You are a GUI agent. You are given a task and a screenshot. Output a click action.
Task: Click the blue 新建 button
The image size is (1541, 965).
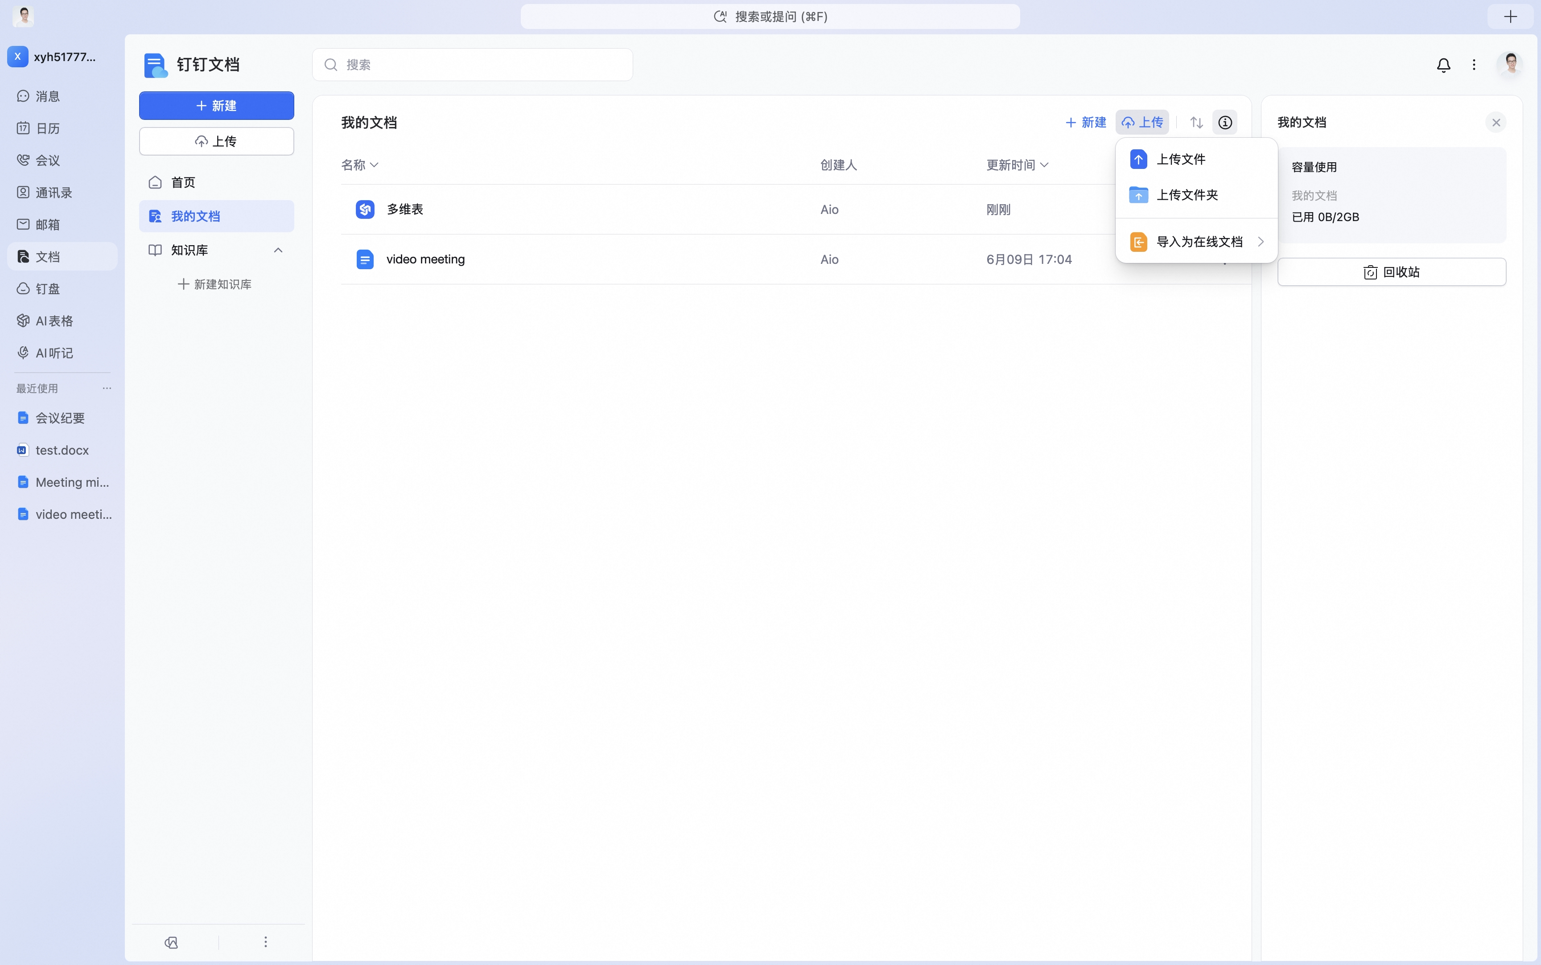pyautogui.click(x=216, y=106)
